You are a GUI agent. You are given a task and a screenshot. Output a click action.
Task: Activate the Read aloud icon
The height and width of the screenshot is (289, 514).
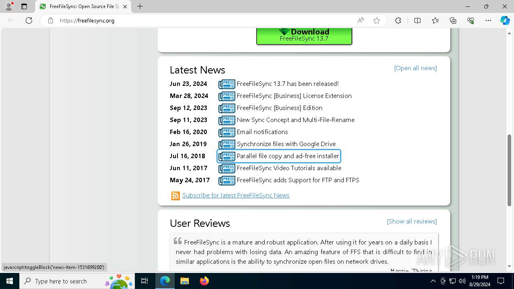pyautogui.click(x=361, y=20)
